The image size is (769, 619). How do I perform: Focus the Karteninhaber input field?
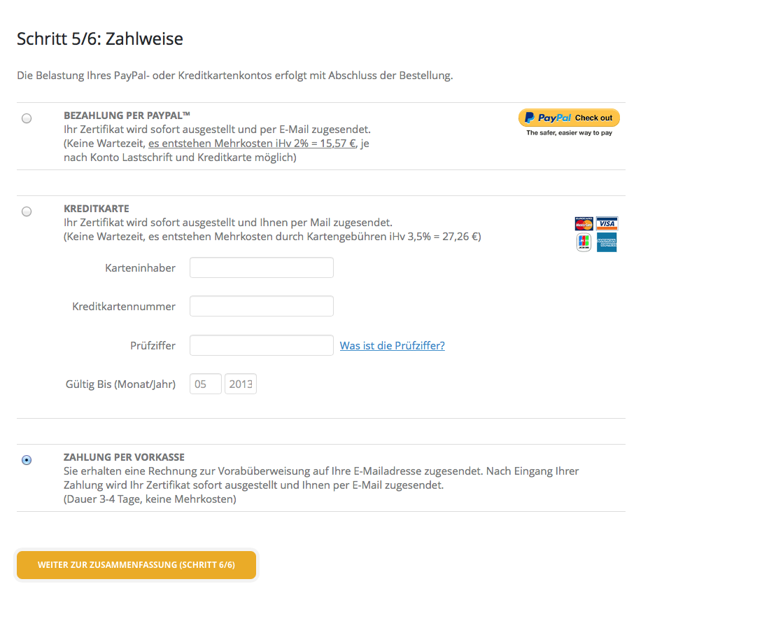pyautogui.click(x=261, y=267)
